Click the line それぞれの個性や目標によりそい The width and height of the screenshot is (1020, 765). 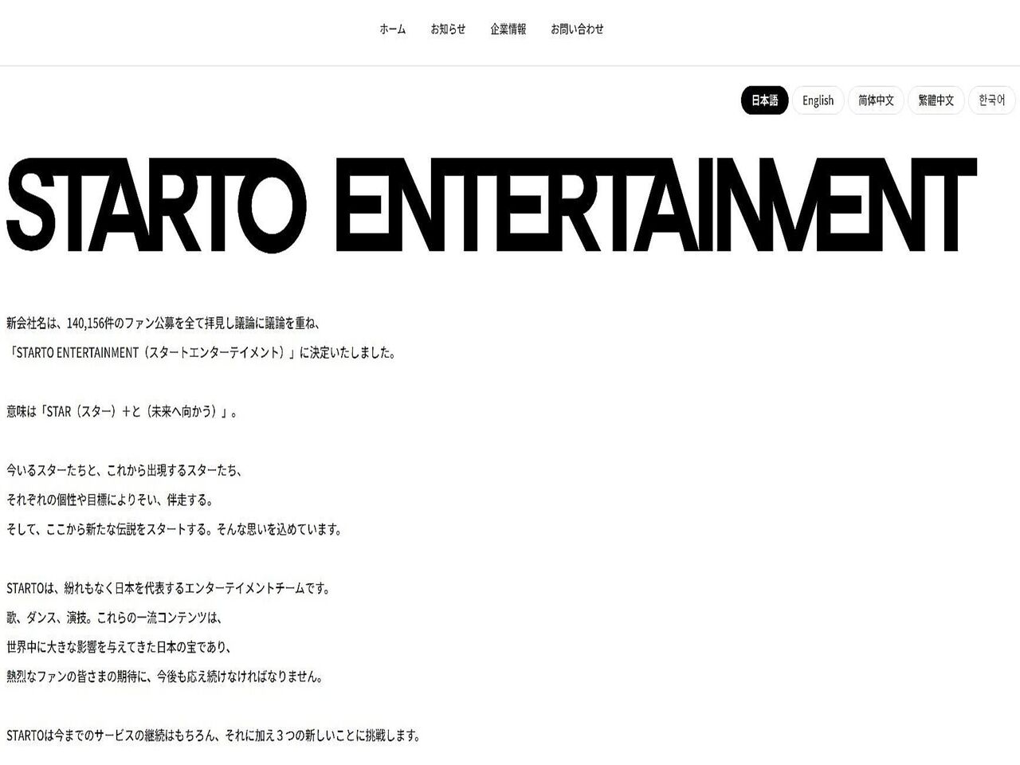pos(110,500)
